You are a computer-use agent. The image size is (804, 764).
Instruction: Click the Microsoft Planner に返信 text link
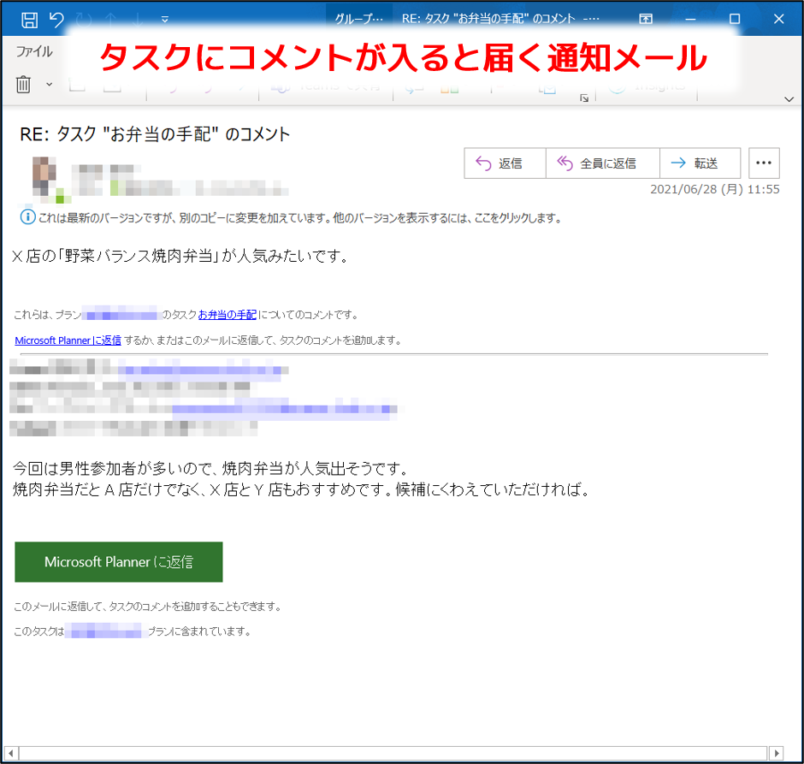[x=68, y=341]
